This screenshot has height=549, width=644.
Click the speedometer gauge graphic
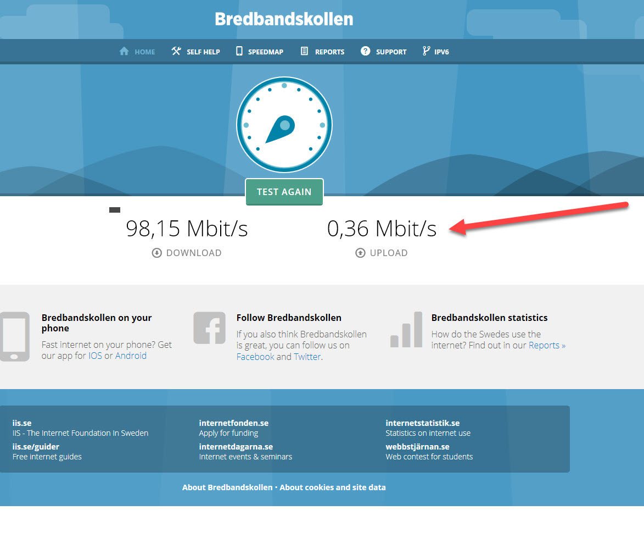(x=284, y=125)
